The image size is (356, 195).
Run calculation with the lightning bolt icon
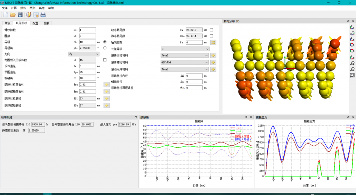tap(29, 15)
